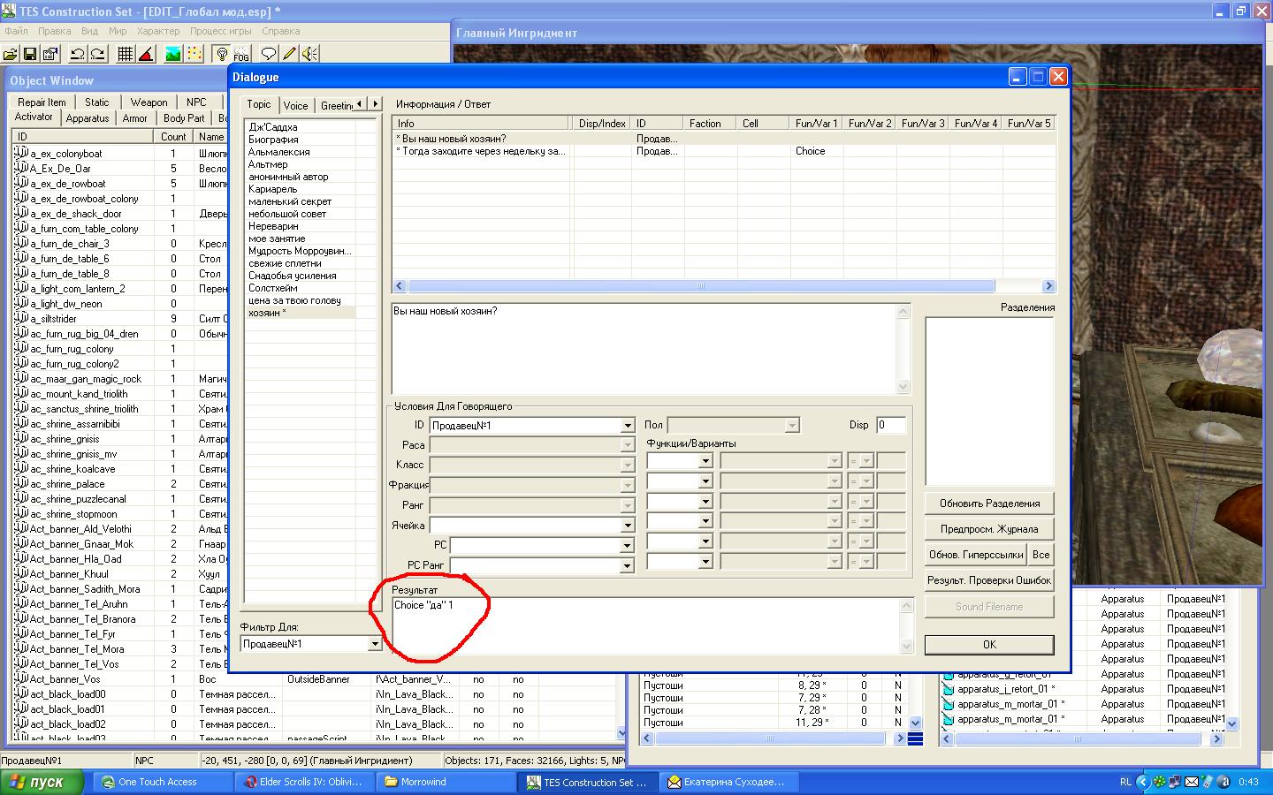Open landscape editing via green terrain icon

tap(173, 54)
